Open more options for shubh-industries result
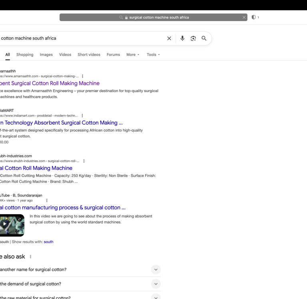 (x=84, y=161)
